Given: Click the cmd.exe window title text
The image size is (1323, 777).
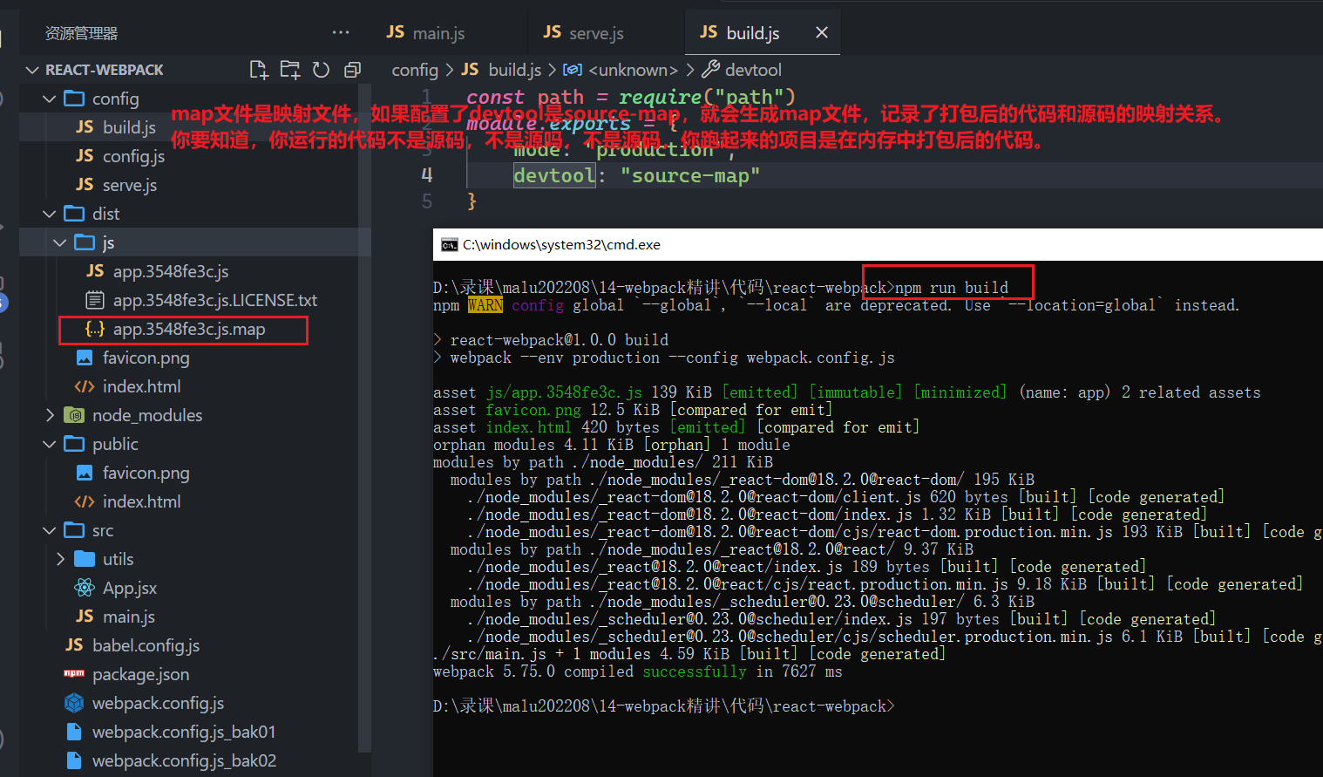Looking at the screenshot, I should pos(561,245).
